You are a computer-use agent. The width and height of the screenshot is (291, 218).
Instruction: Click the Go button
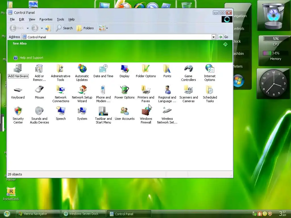coord(223,37)
